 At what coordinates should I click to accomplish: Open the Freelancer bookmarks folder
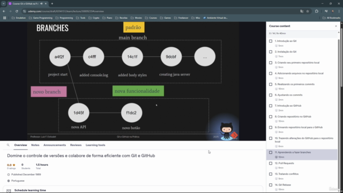click(181, 18)
